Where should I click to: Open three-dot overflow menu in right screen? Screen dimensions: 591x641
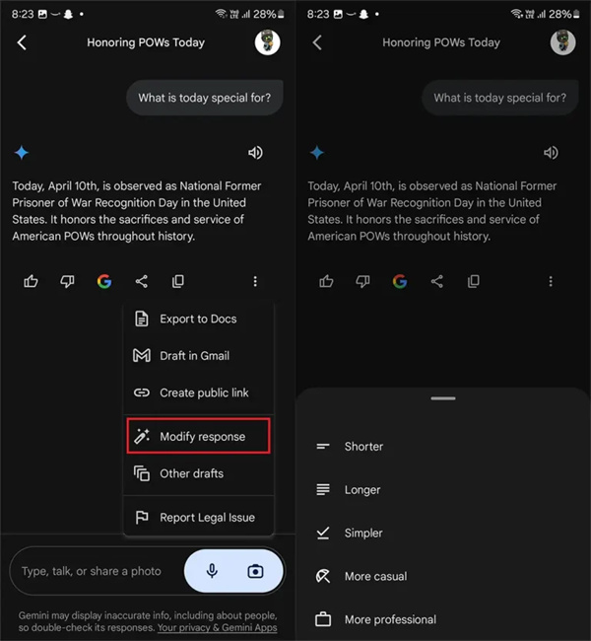[551, 281]
